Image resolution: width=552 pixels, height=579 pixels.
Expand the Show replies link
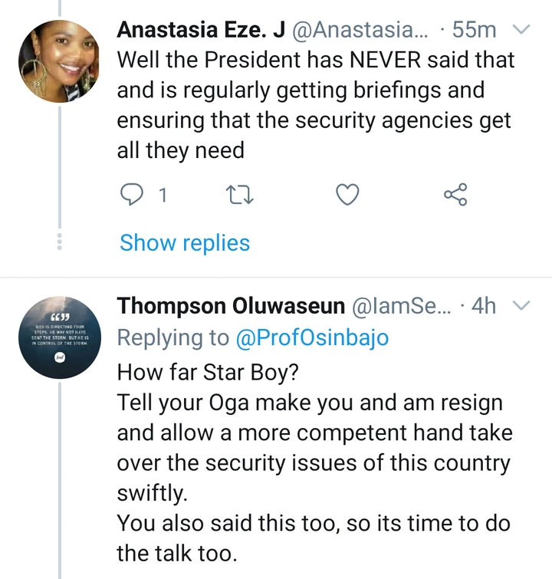coord(185,243)
